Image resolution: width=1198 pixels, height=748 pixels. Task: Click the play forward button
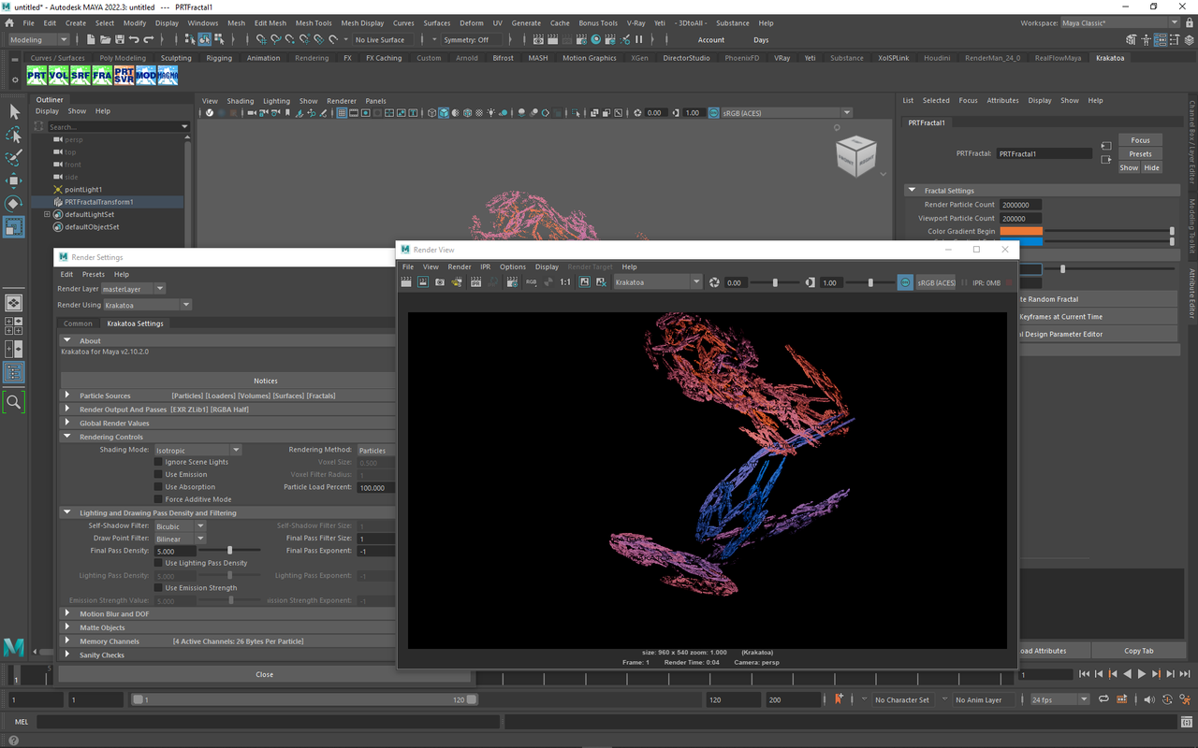click(x=1141, y=674)
